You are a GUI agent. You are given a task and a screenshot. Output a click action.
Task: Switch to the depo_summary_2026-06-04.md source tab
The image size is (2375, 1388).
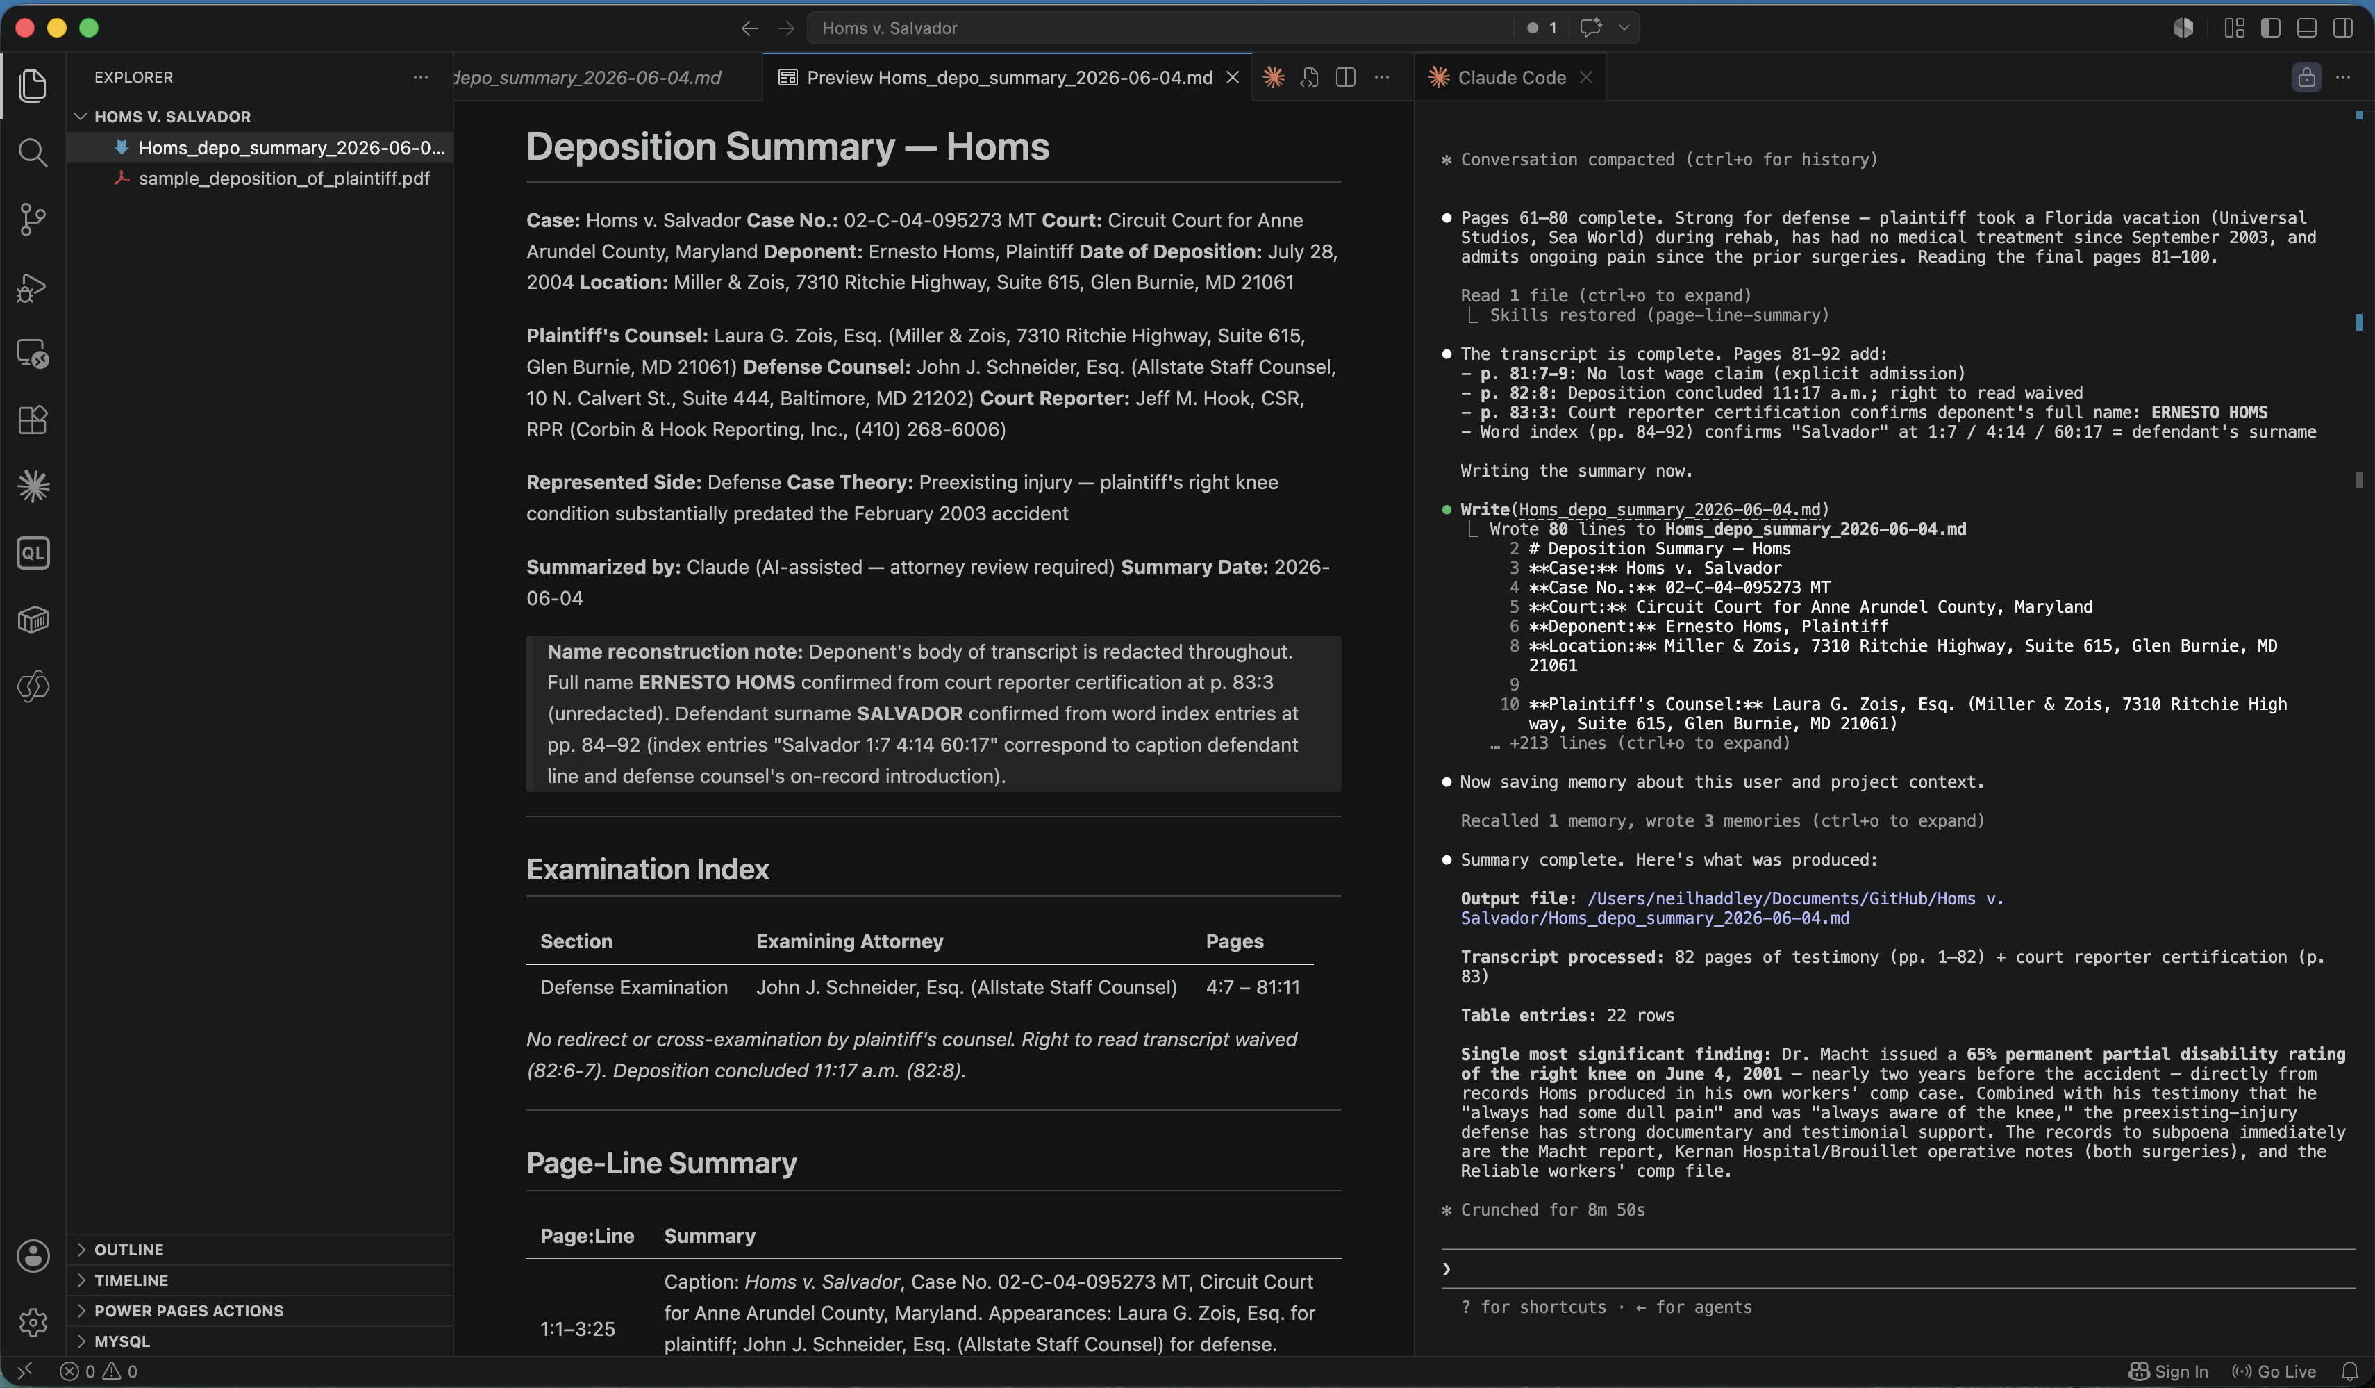(606, 77)
